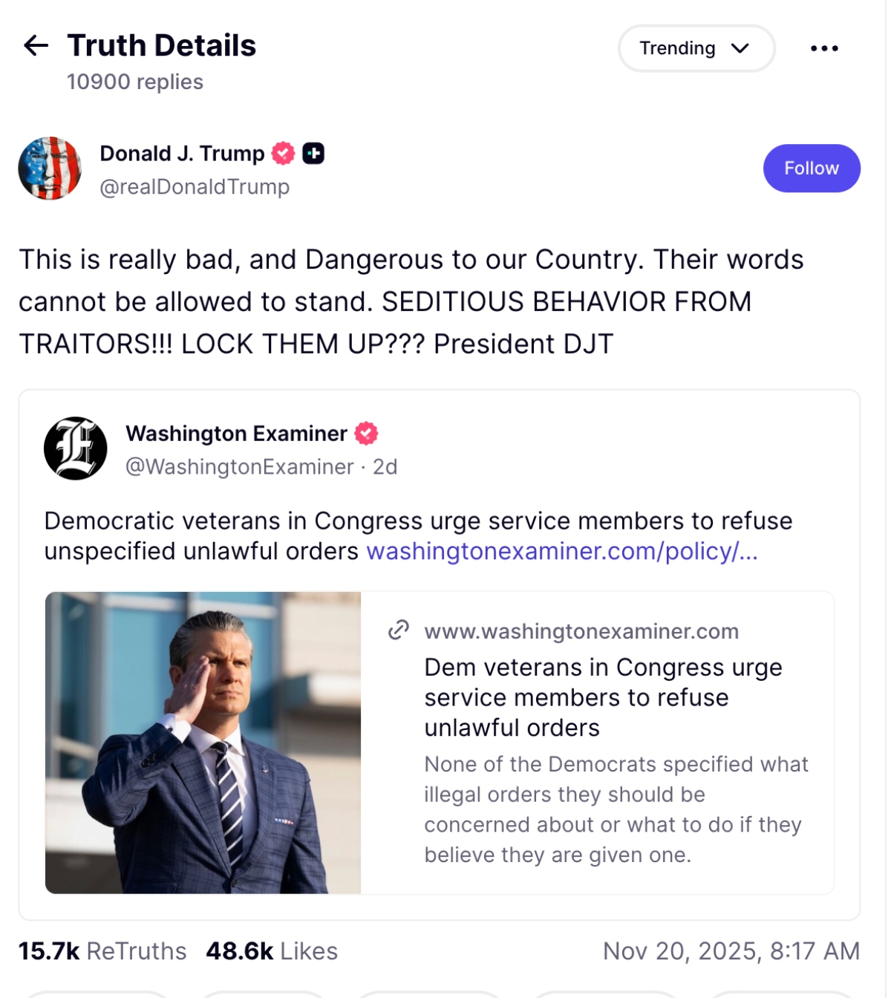
Task: View the 48.6k Likes list
Action: 272,951
